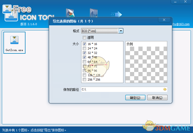Viewport: 193px width, 133px height.
Task: Click the Free Icon Tool logo
Action: pyautogui.click(x=28, y=13)
